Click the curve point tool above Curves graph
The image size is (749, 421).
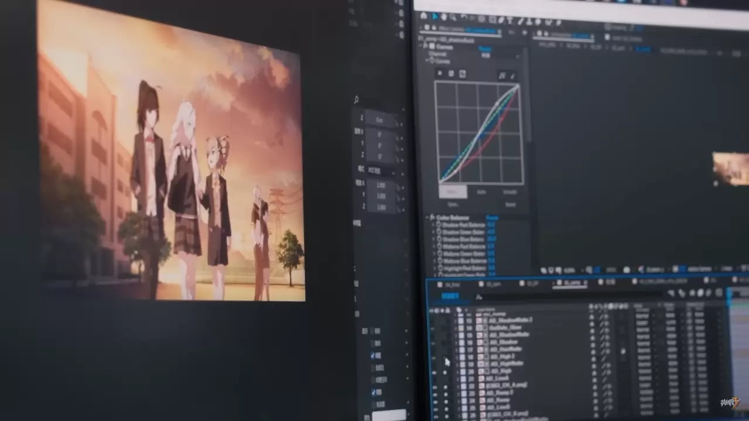[x=502, y=76]
